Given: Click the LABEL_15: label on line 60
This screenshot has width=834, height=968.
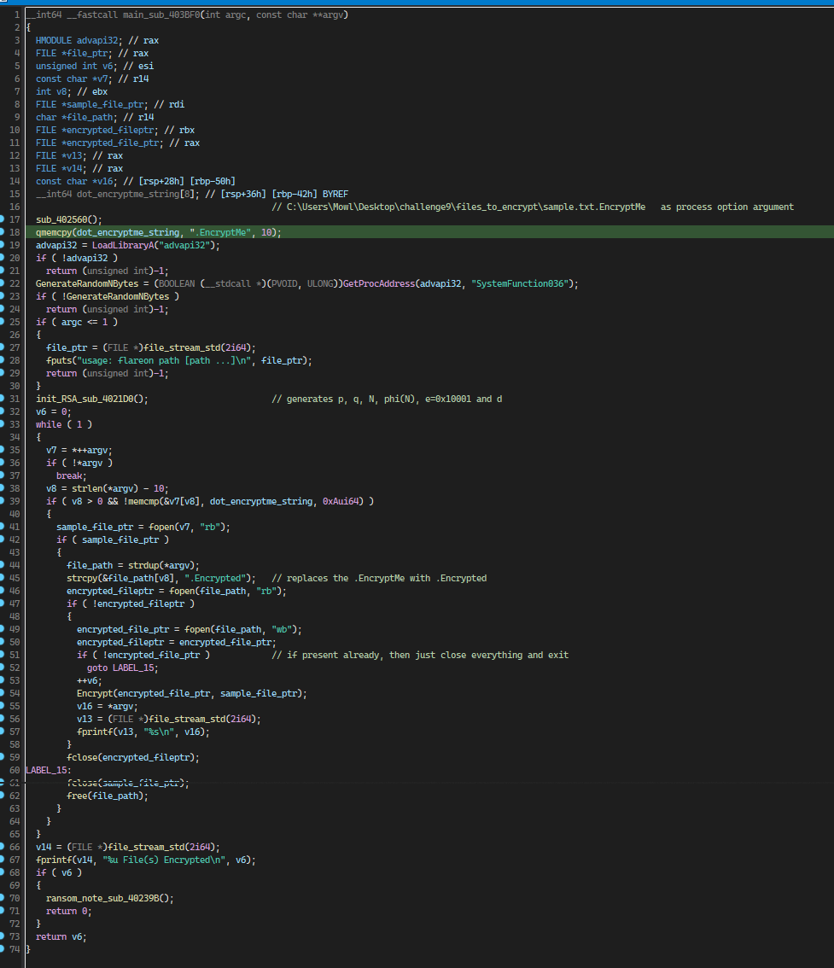Looking at the screenshot, I should pyautogui.click(x=48, y=770).
